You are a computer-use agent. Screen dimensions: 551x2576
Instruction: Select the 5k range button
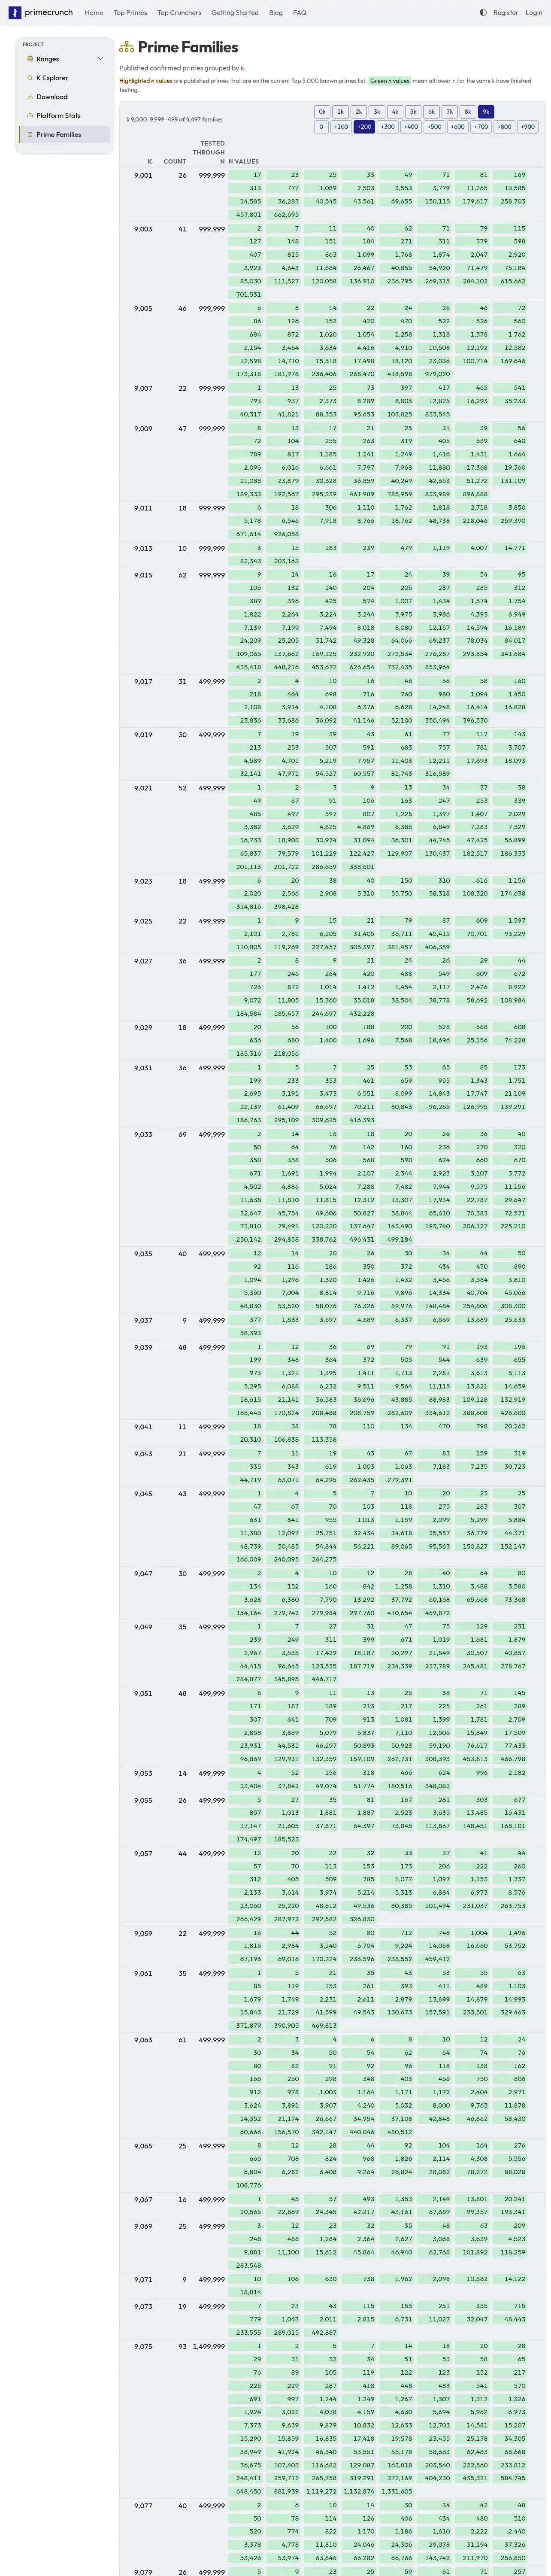coord(413,112)
